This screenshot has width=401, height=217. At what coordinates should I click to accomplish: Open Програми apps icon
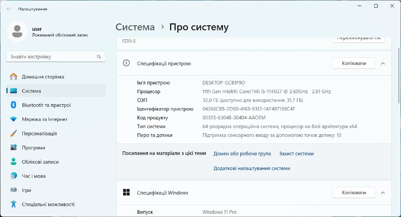tap(14, 148)
